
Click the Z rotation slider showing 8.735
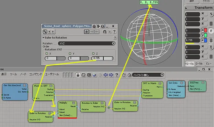pos(102,58)
